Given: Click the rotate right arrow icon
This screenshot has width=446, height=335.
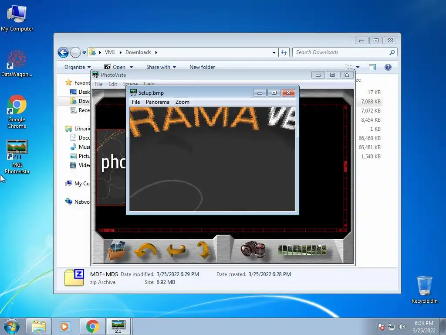Looking at the screenshot, I should point(204,250).
